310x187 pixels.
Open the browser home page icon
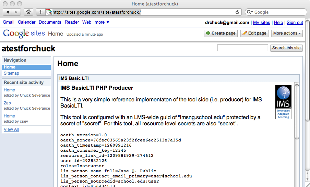click(x=28, y=12)
